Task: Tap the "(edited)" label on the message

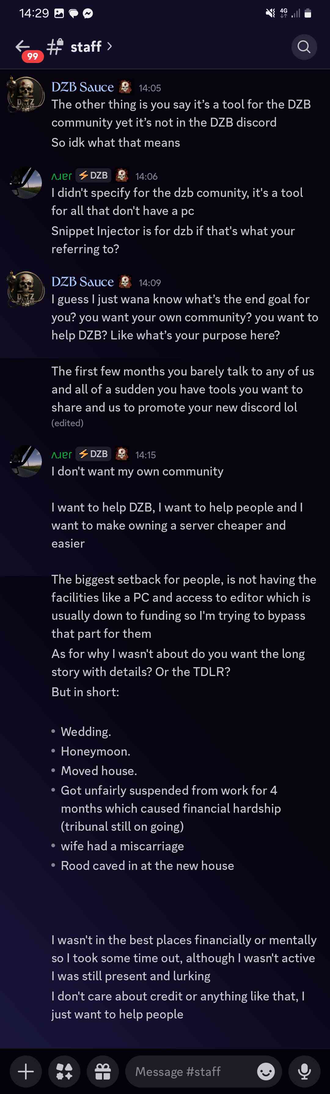Action: point(68,423)
